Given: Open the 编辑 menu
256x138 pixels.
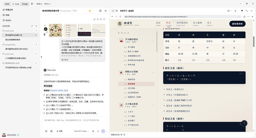Looking at the screenshot, I should (39, 4).
